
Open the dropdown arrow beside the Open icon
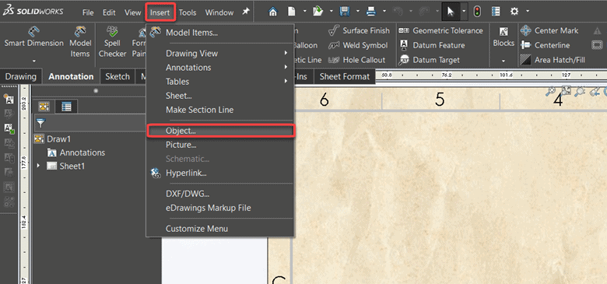coord(331,11)
